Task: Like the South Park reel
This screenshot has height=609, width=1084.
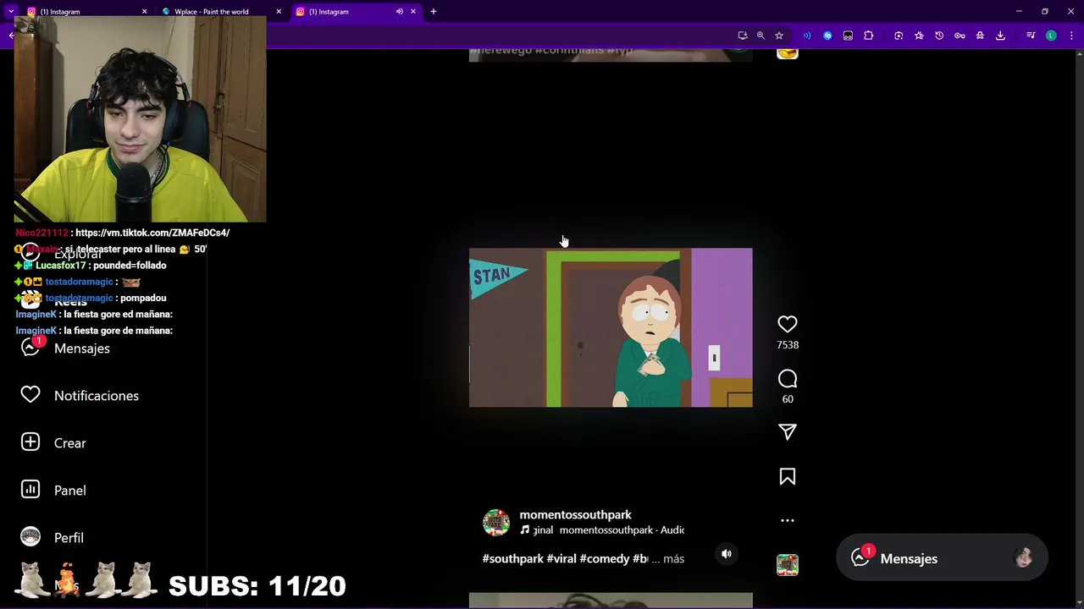Action: (788, 324)
